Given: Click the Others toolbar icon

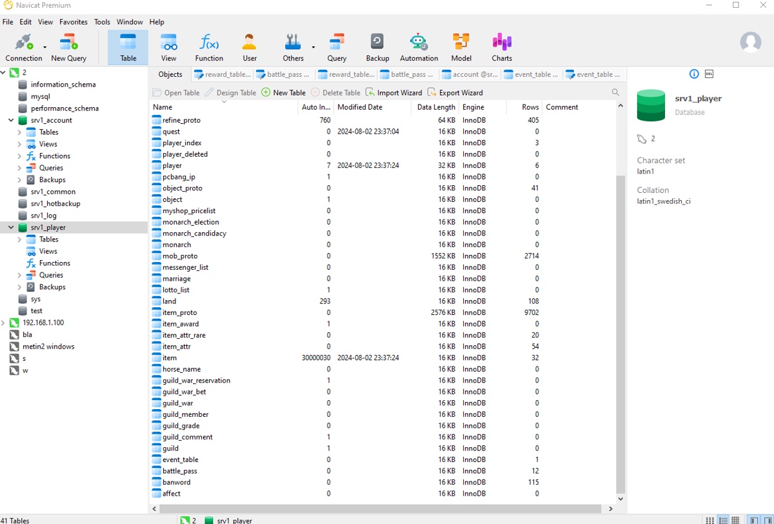Looking at the screenshot, I should [x=293, y=48].
